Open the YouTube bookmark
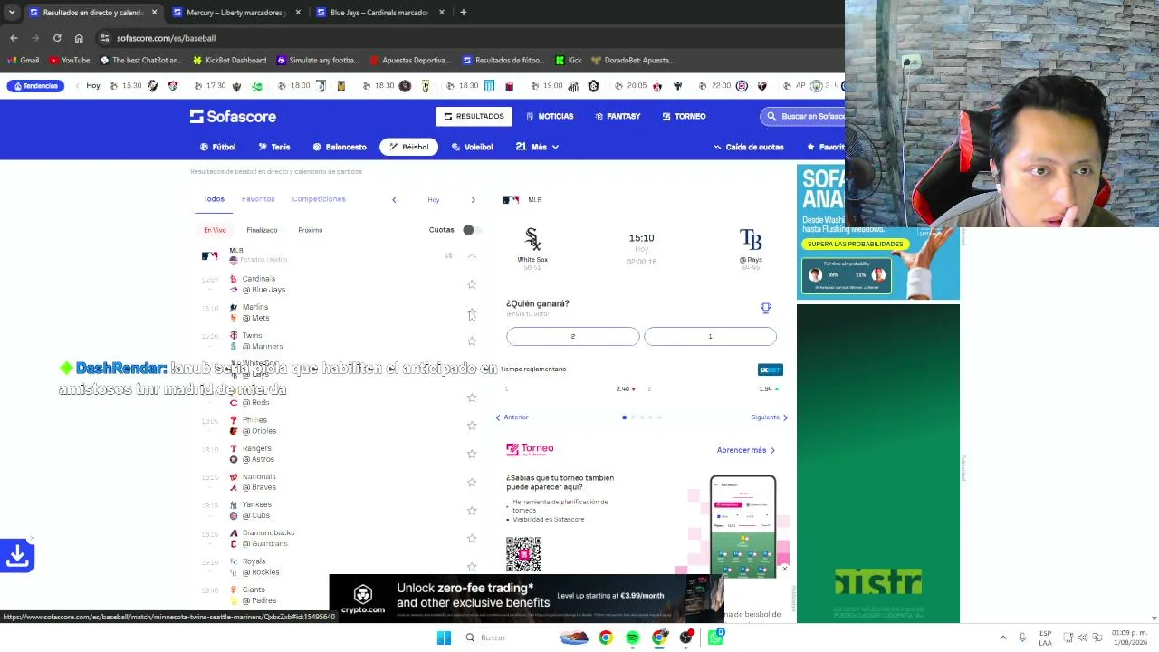This screenshot has height=652, width=1159. 70,61
